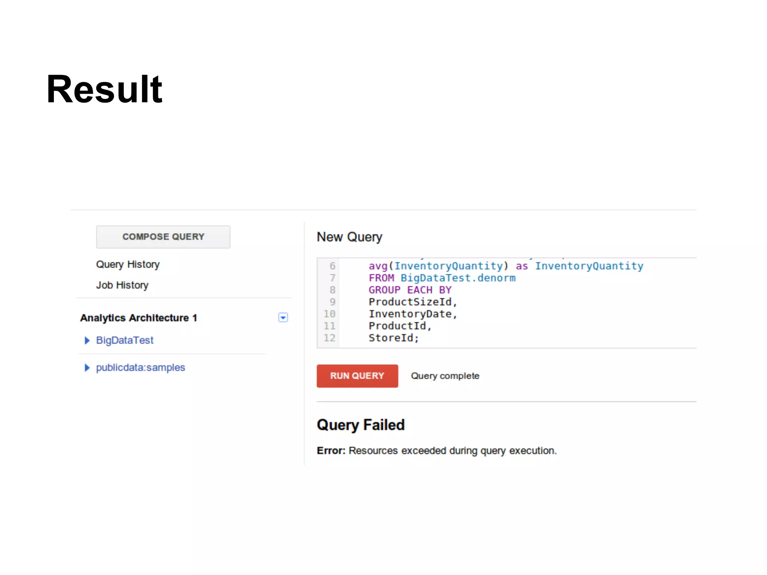
Task: Click the New Query heading
Action: pyautogui.click(x=349, y=237)
